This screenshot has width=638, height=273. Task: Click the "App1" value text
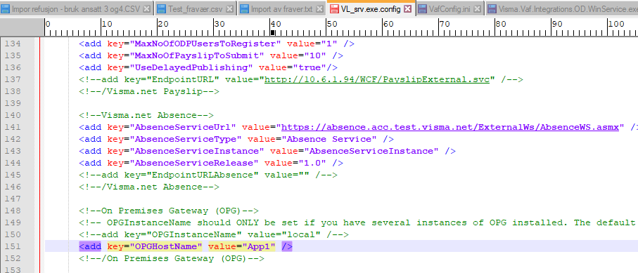pyautogui.click(x=259, y=246)
